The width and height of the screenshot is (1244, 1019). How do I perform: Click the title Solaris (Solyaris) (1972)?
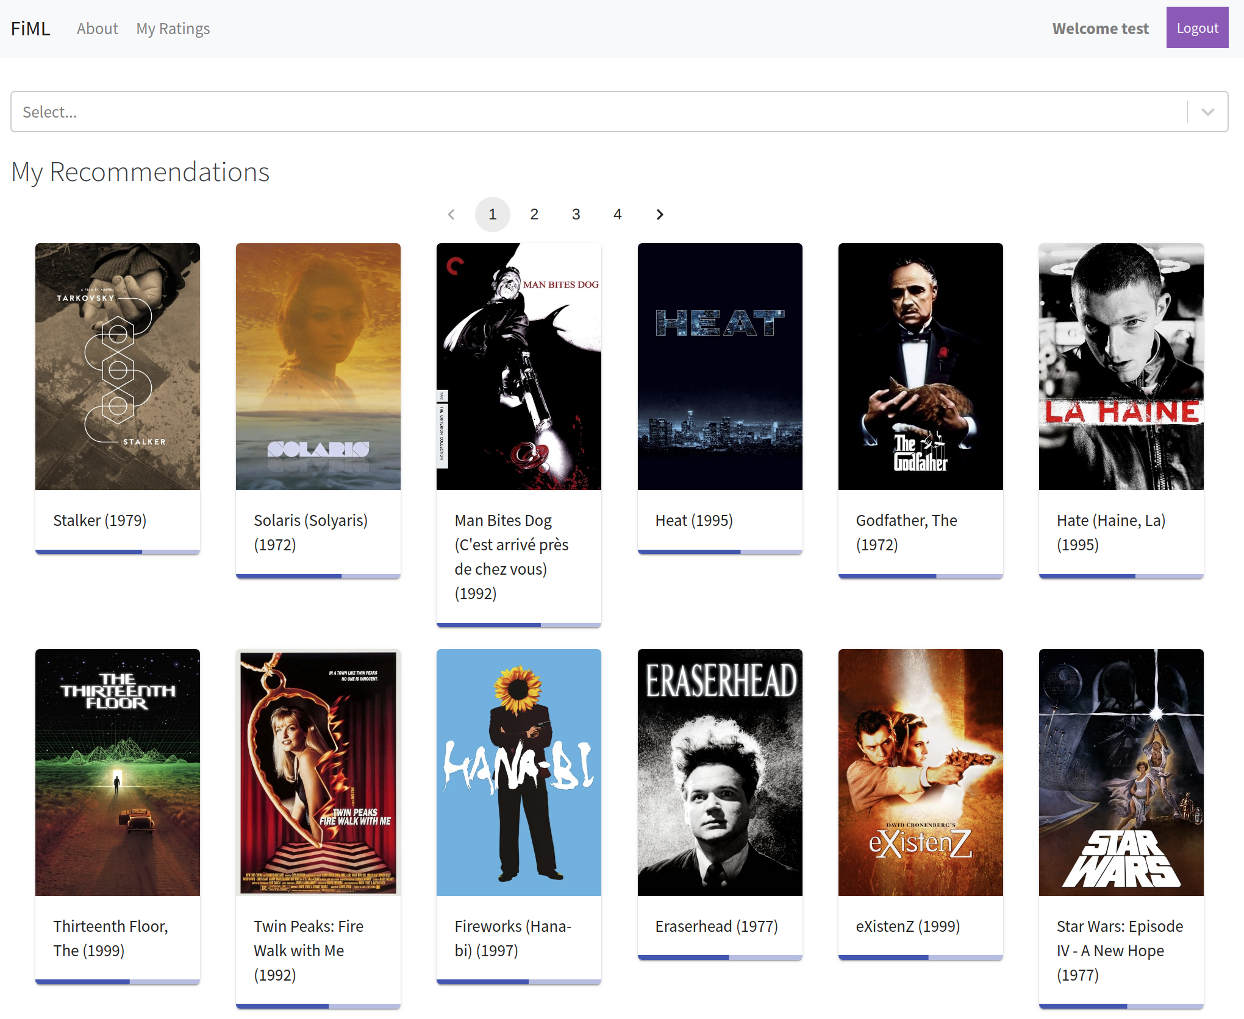[311, 533]
